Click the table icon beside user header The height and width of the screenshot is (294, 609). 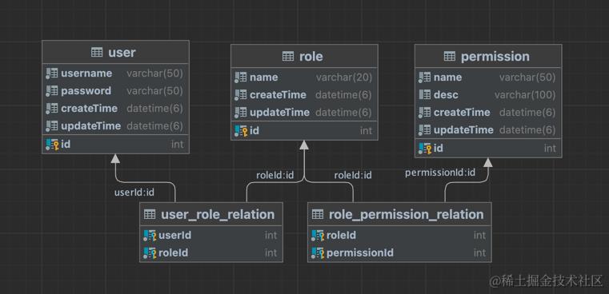coord(97,53)
